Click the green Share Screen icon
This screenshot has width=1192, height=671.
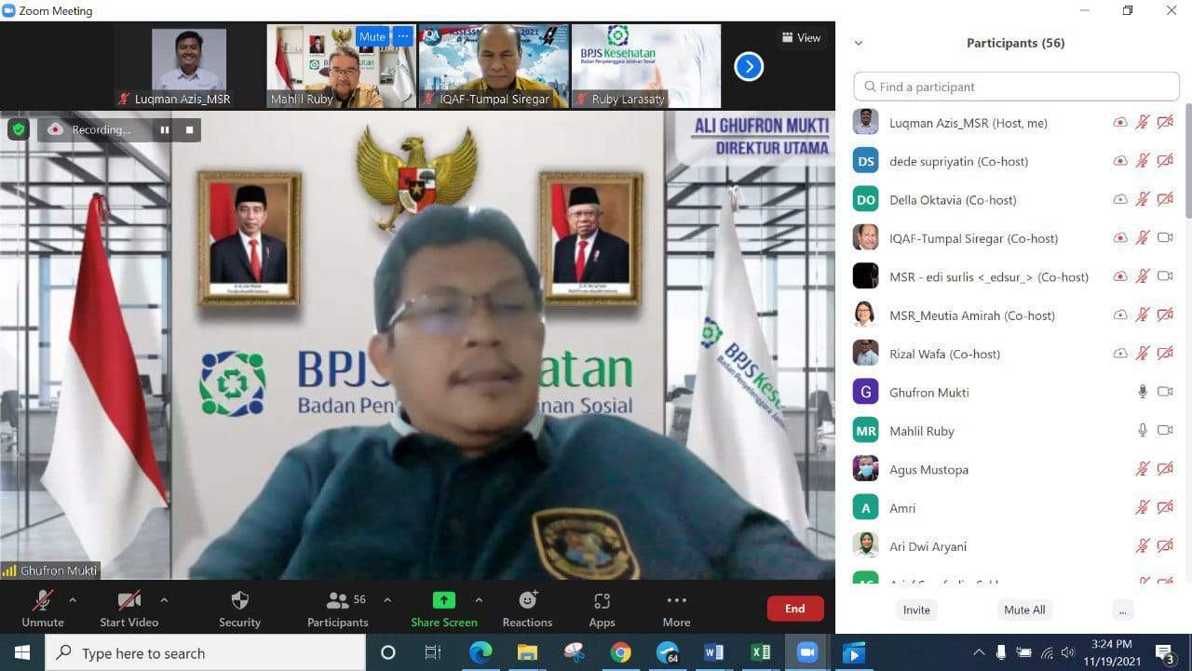click(x=444, y=601)
